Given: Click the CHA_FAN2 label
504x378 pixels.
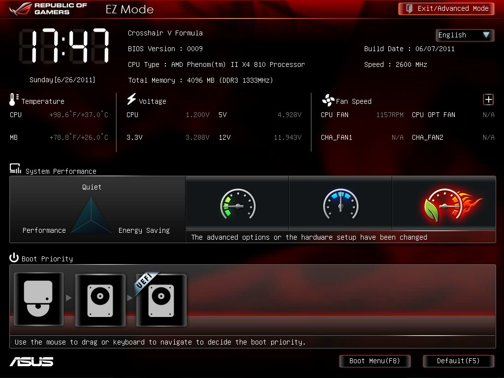Looking at the screenshot, I should (x=428, y=138).
